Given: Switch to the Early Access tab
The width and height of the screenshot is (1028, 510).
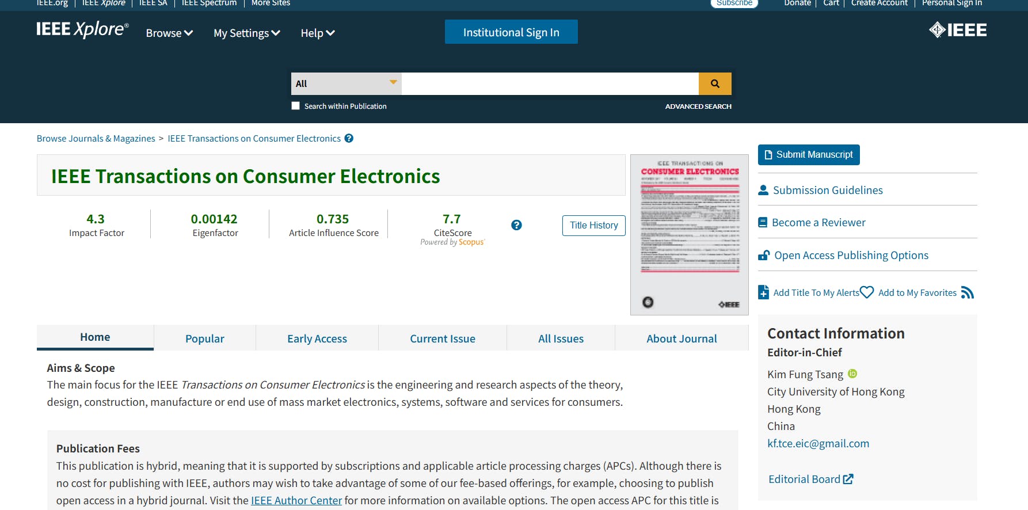Looking at the screenshot, I should 317,338.
